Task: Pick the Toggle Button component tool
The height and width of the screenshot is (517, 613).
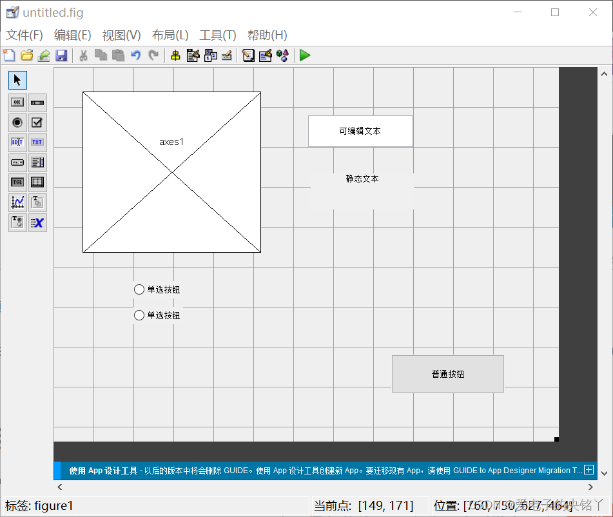Action: click(17, 182)
